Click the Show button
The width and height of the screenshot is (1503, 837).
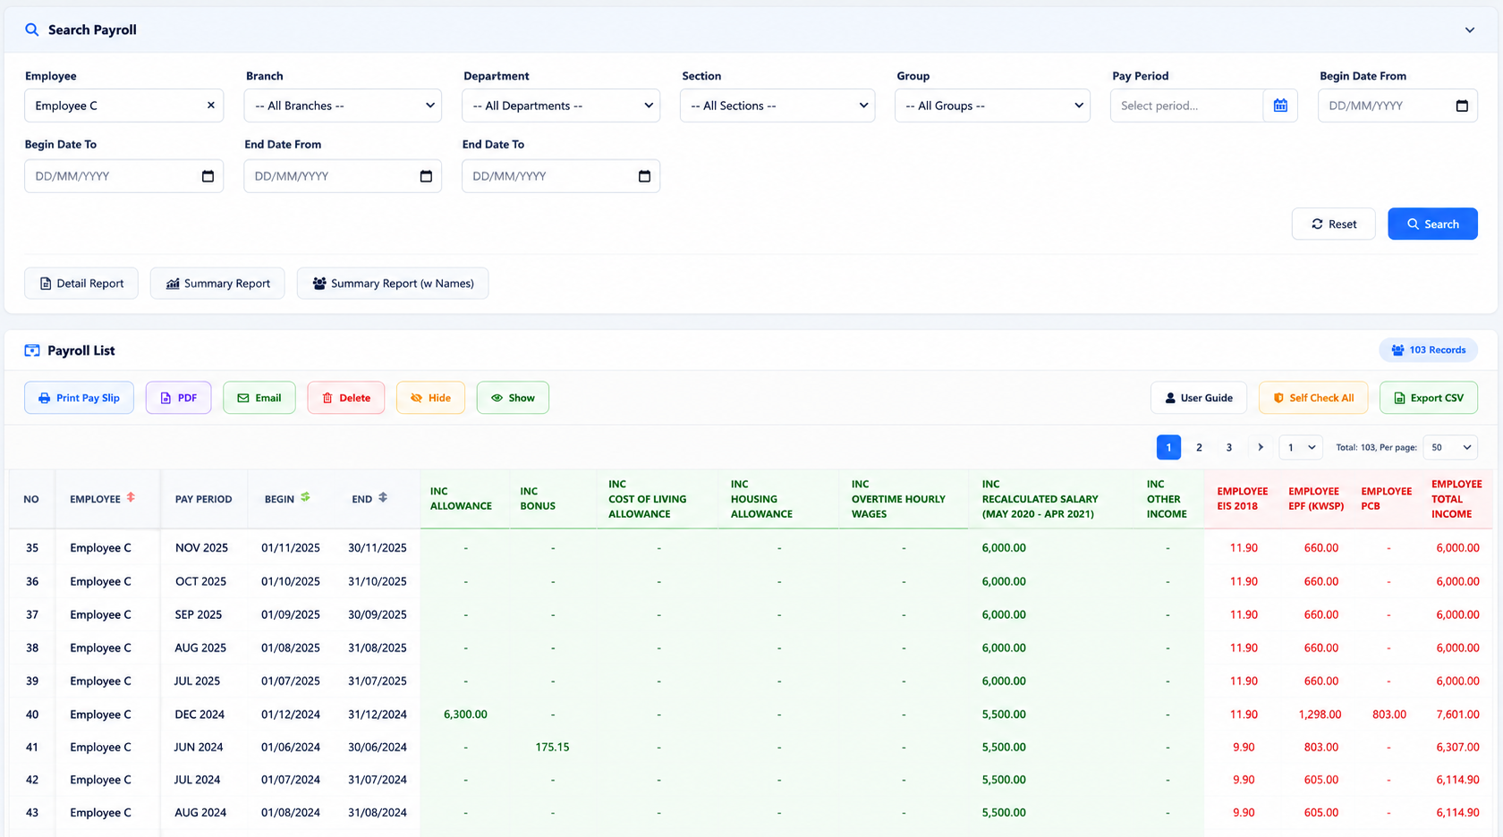tap(513, 398)
